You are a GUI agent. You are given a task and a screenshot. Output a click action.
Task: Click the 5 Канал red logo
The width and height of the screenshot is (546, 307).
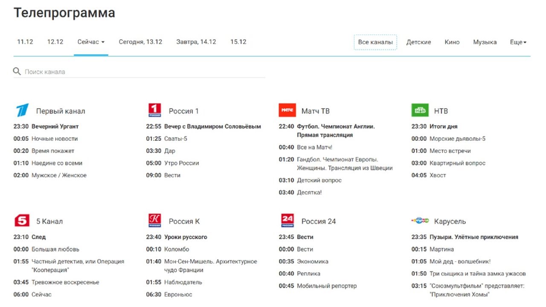pyautogui.click(x=22, y=221)
